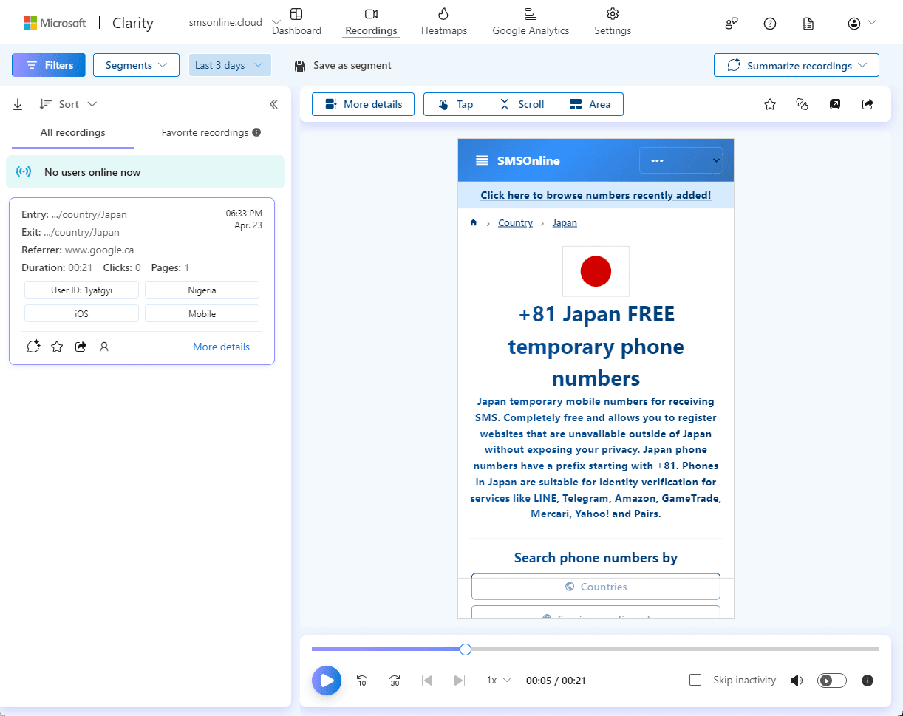Open the Heatmaps tab

pos(444,22)
